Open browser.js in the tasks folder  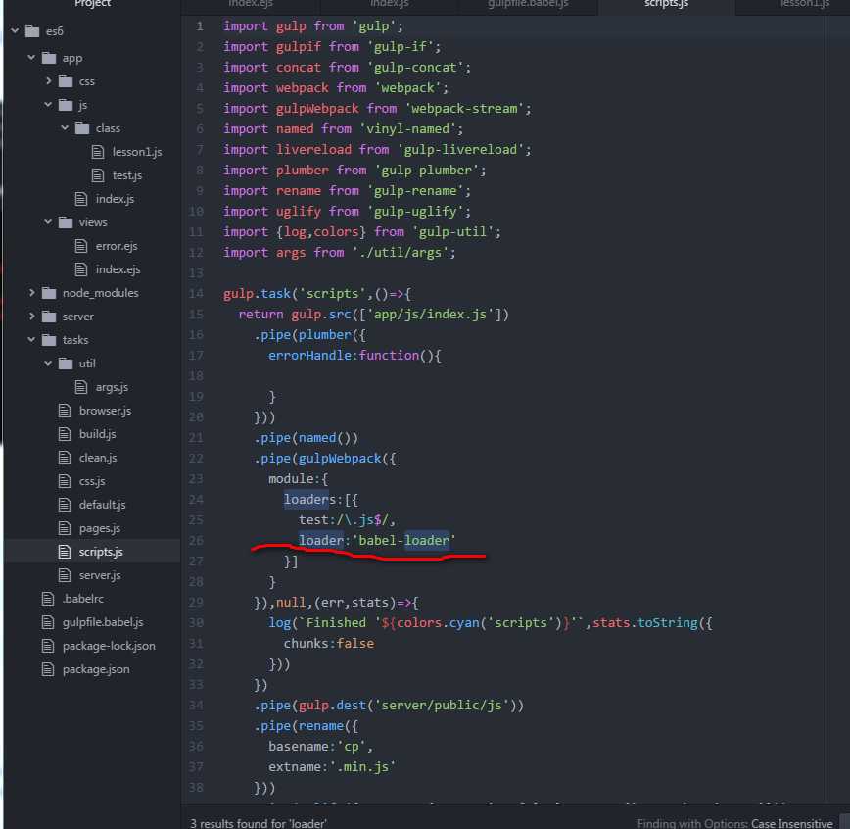(x=105, y=411)
